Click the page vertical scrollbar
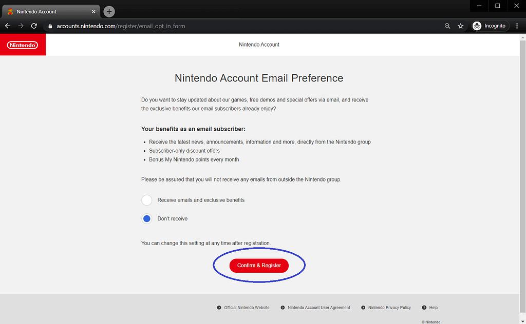The width and height of the screenshot is (526, 324). click(x=522, y=176)
